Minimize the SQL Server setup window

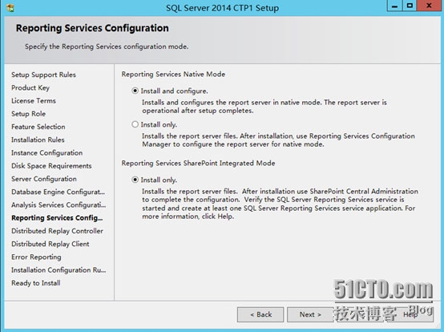394,6
